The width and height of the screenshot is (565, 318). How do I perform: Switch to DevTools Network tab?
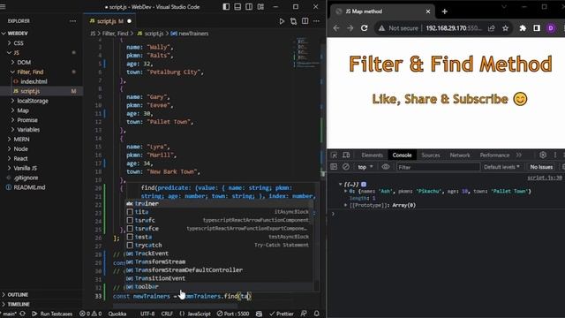click(460, 155)
